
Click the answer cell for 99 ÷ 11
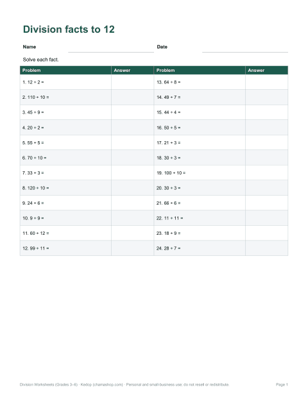click(x=133, y=248)
